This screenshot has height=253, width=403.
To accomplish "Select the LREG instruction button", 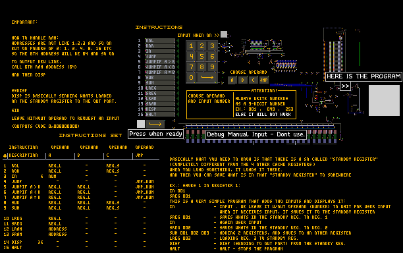I will [160, 88].
